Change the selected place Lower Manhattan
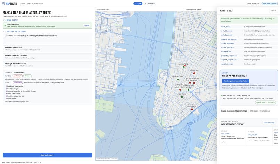Viewport: 280px width, 164px height. pyautogui.click(x=87, y=25)
